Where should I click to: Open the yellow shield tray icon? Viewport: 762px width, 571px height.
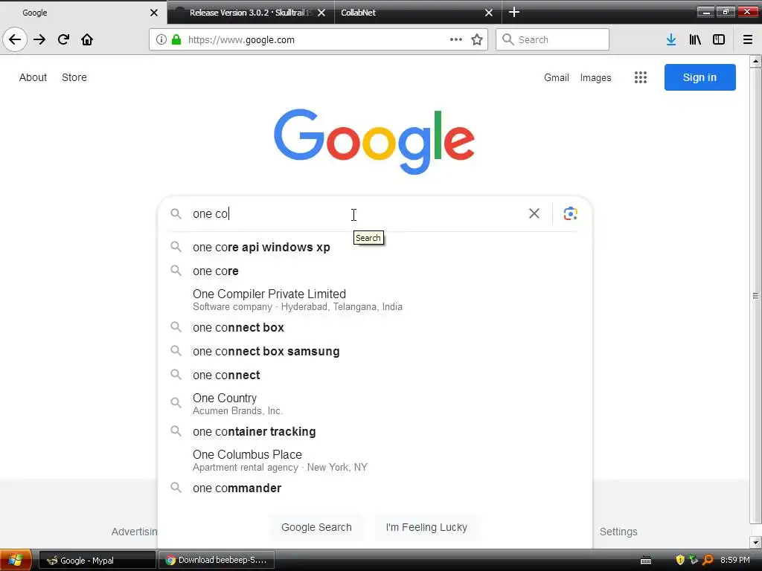pyautogui.click(x=680, y=561)
